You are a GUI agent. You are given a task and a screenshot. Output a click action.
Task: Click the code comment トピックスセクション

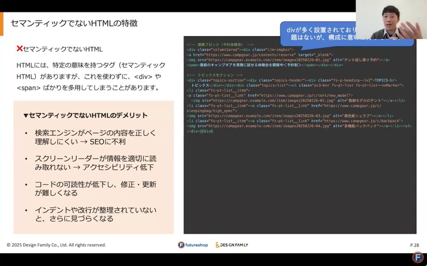coord(215,75)
